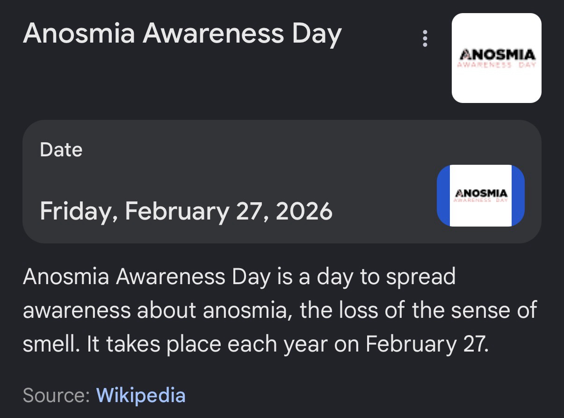
Task: Follow the Wikipedia source link
Action: [141, 395]
